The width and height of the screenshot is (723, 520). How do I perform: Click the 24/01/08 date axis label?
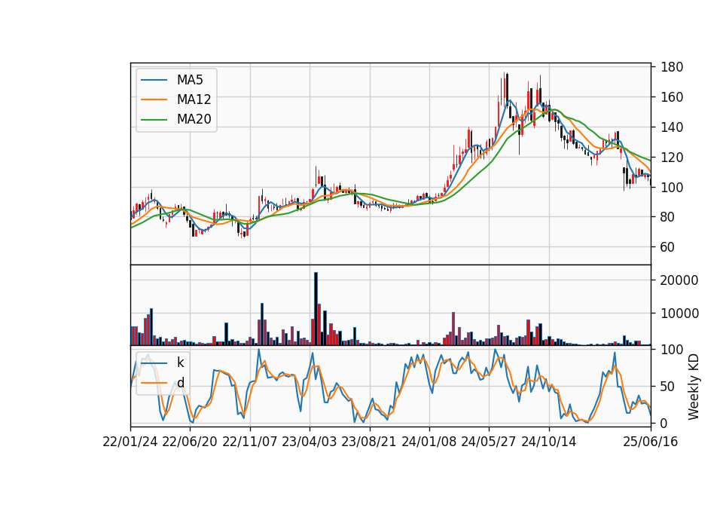coord(429,442)
